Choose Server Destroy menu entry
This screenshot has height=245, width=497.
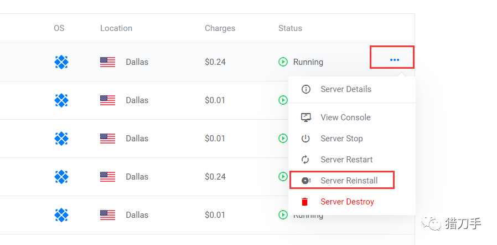[x=347, y=202]
